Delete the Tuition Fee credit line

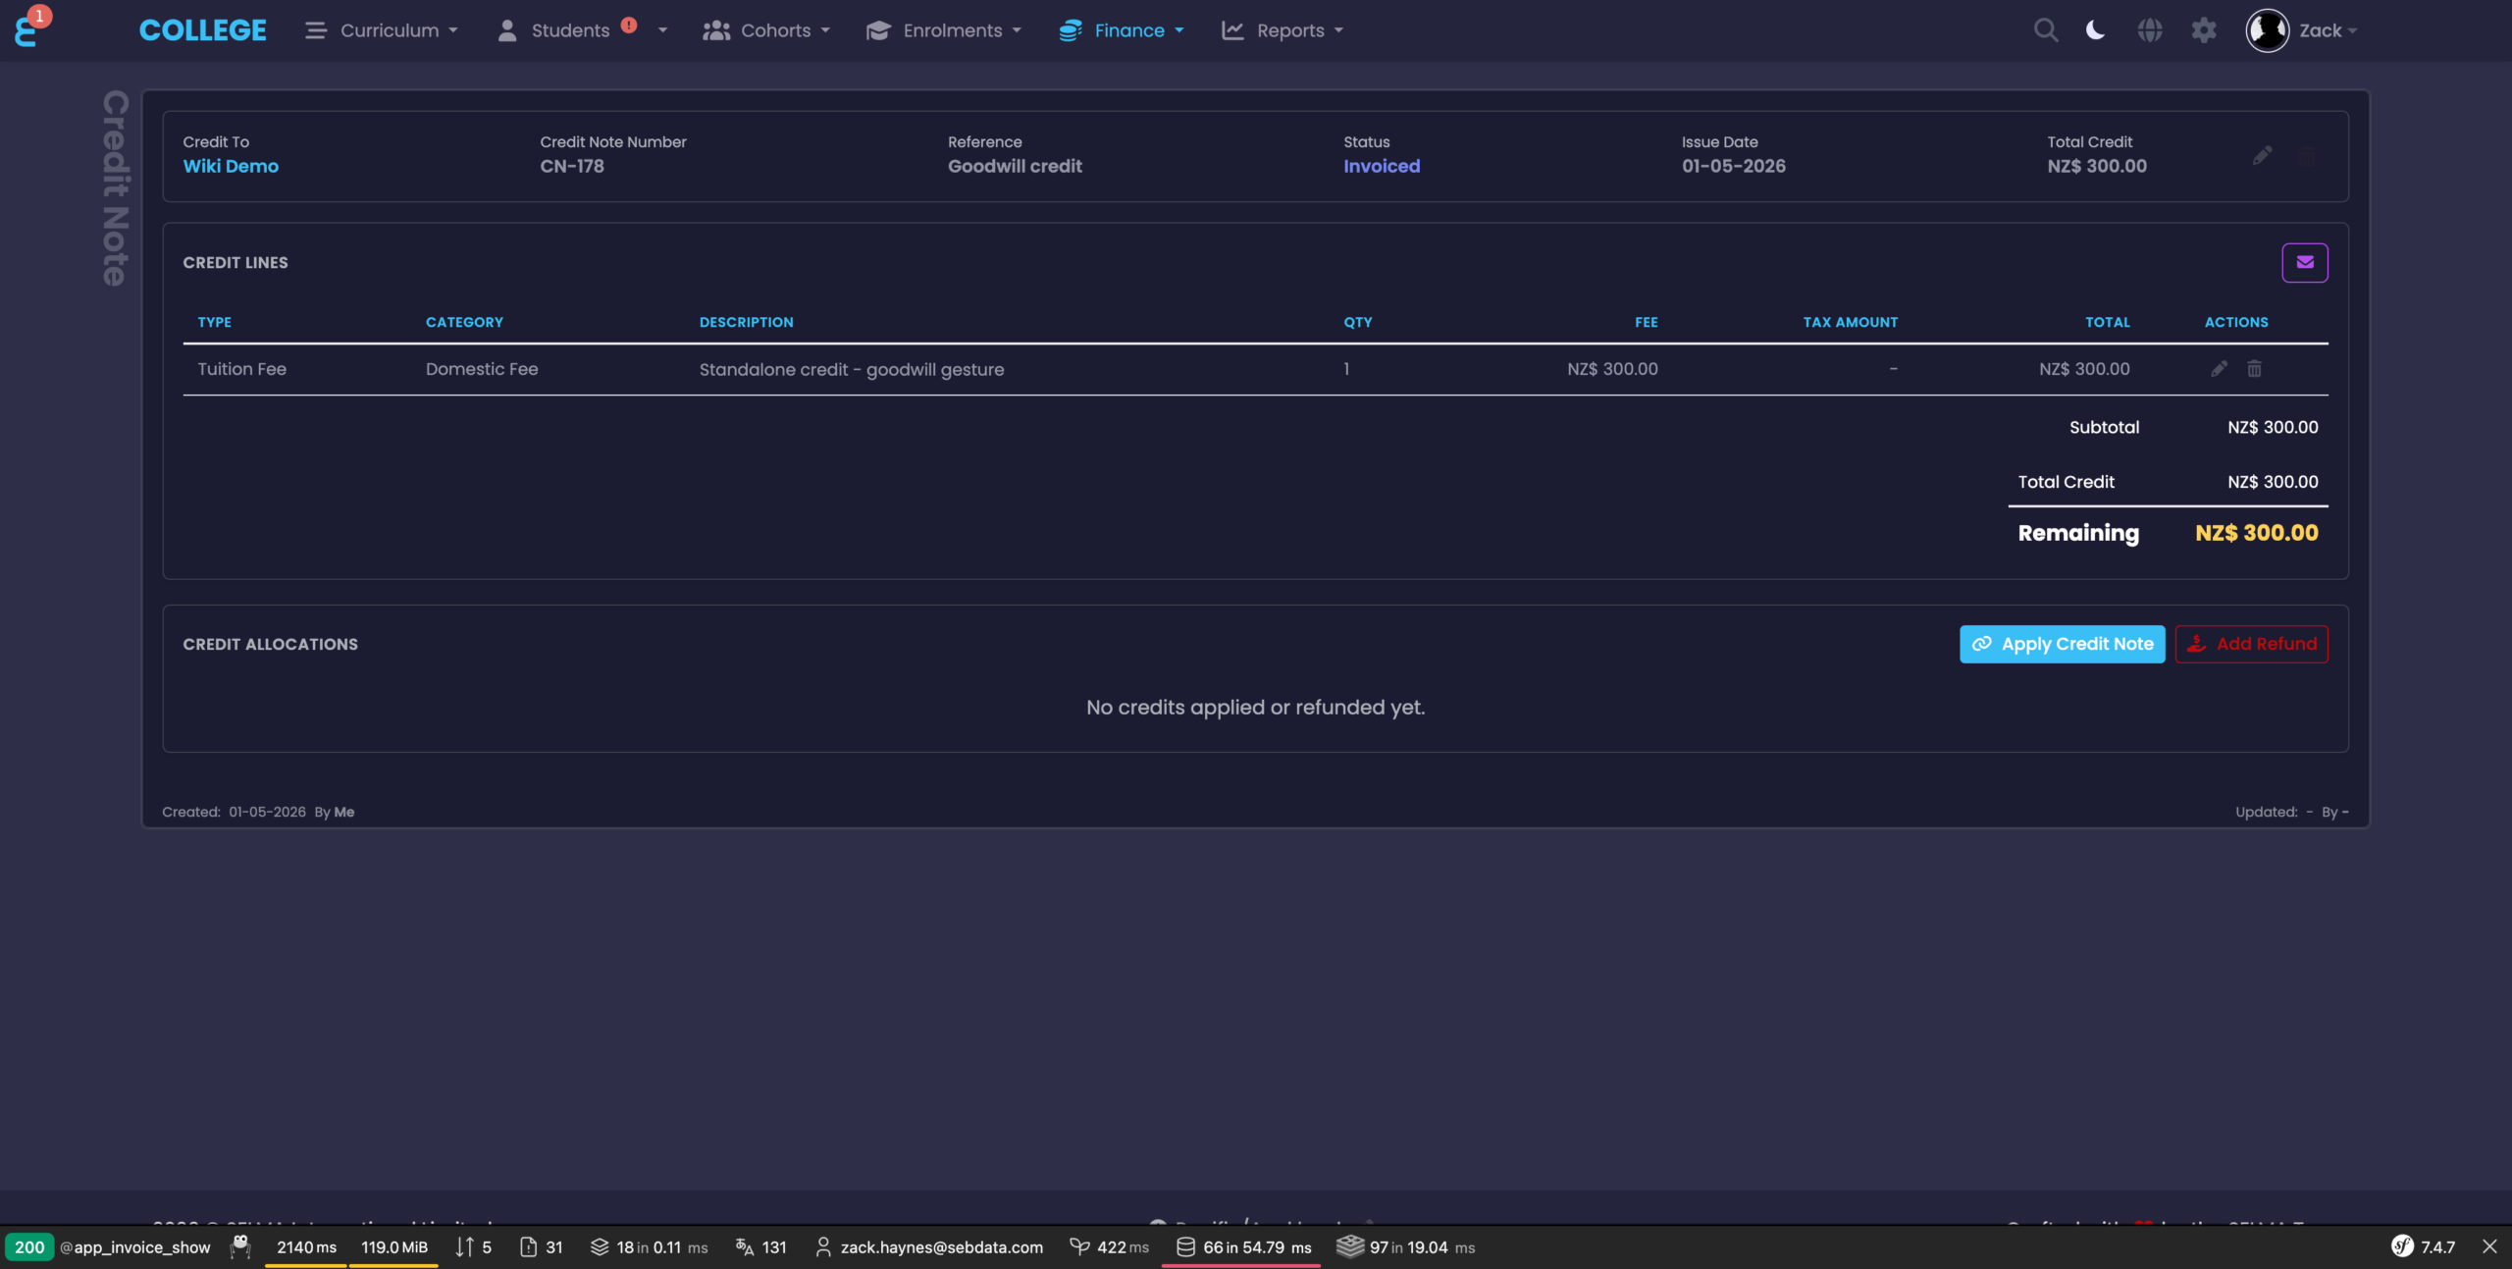point(2255,369)
